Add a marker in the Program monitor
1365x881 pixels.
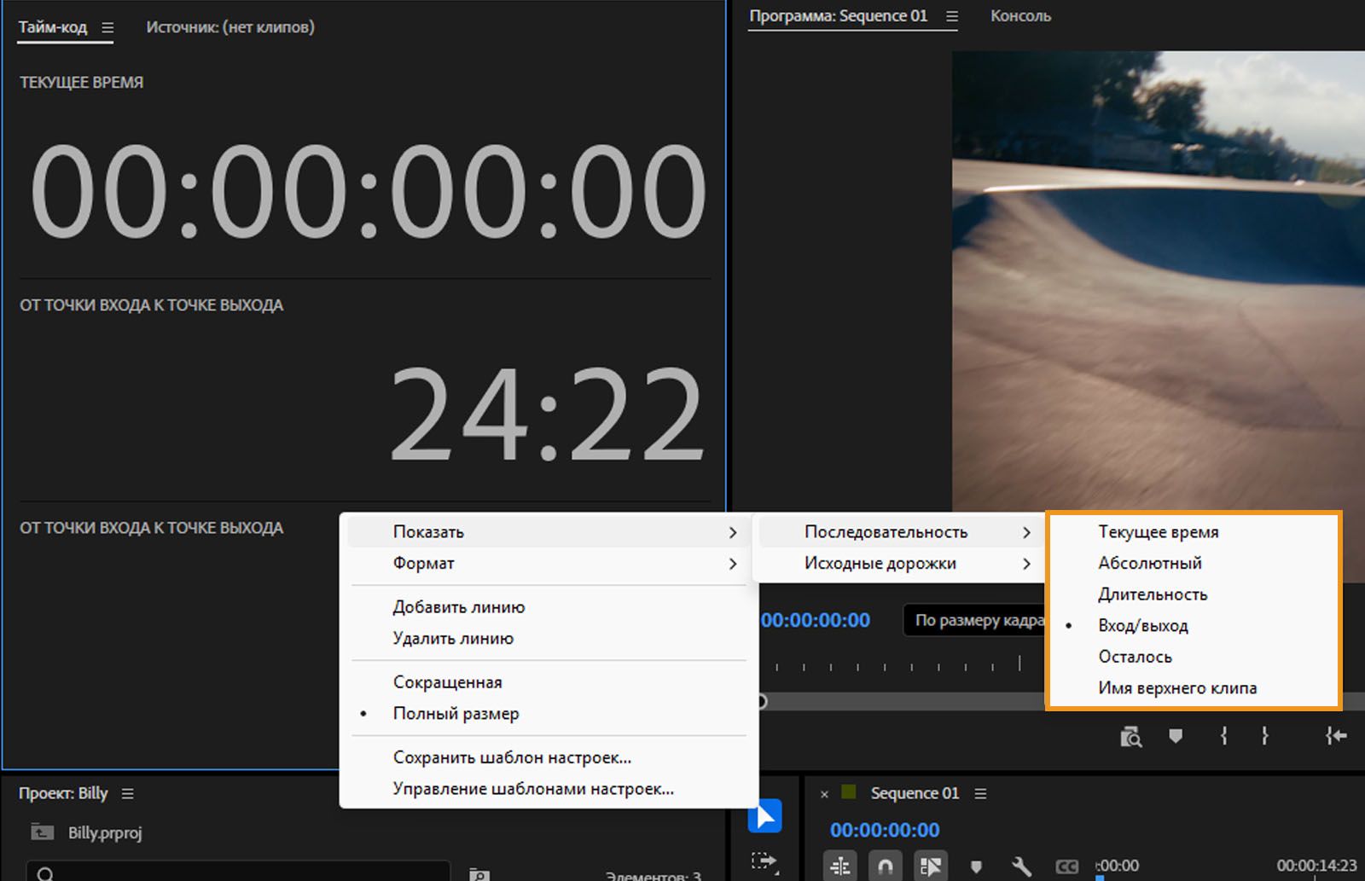click(1176, 735)
